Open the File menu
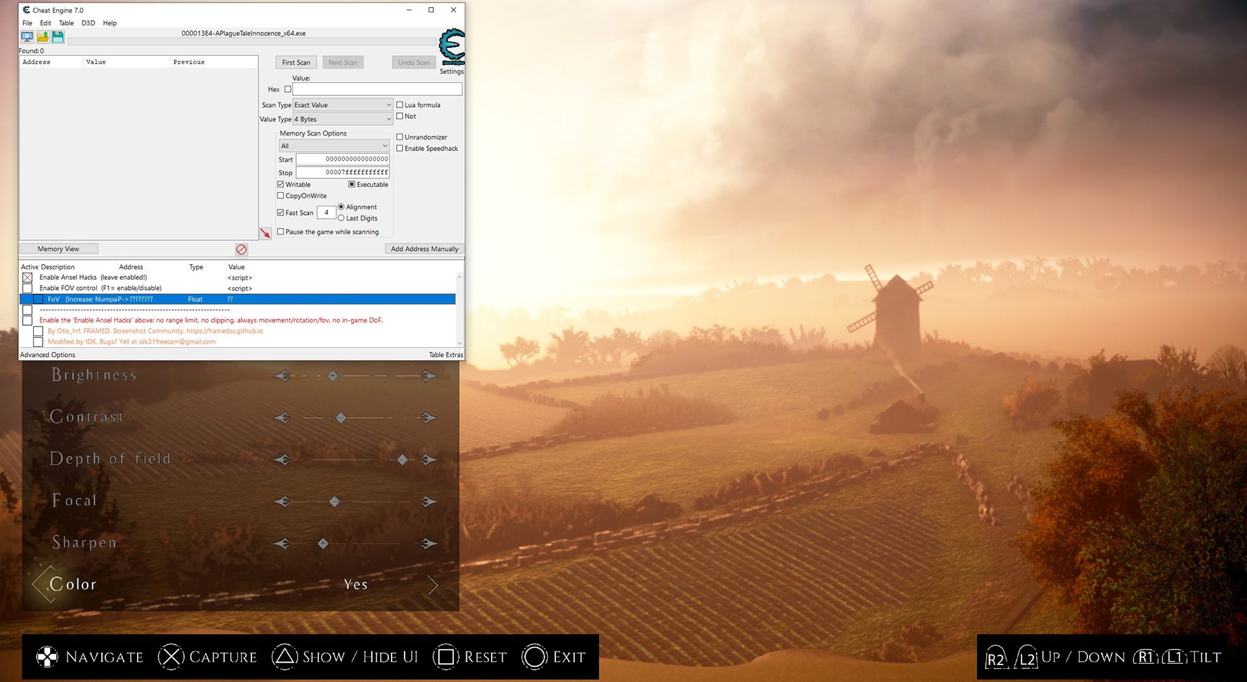This screenshot has width=1247, height=682. [x=27, y=23]
